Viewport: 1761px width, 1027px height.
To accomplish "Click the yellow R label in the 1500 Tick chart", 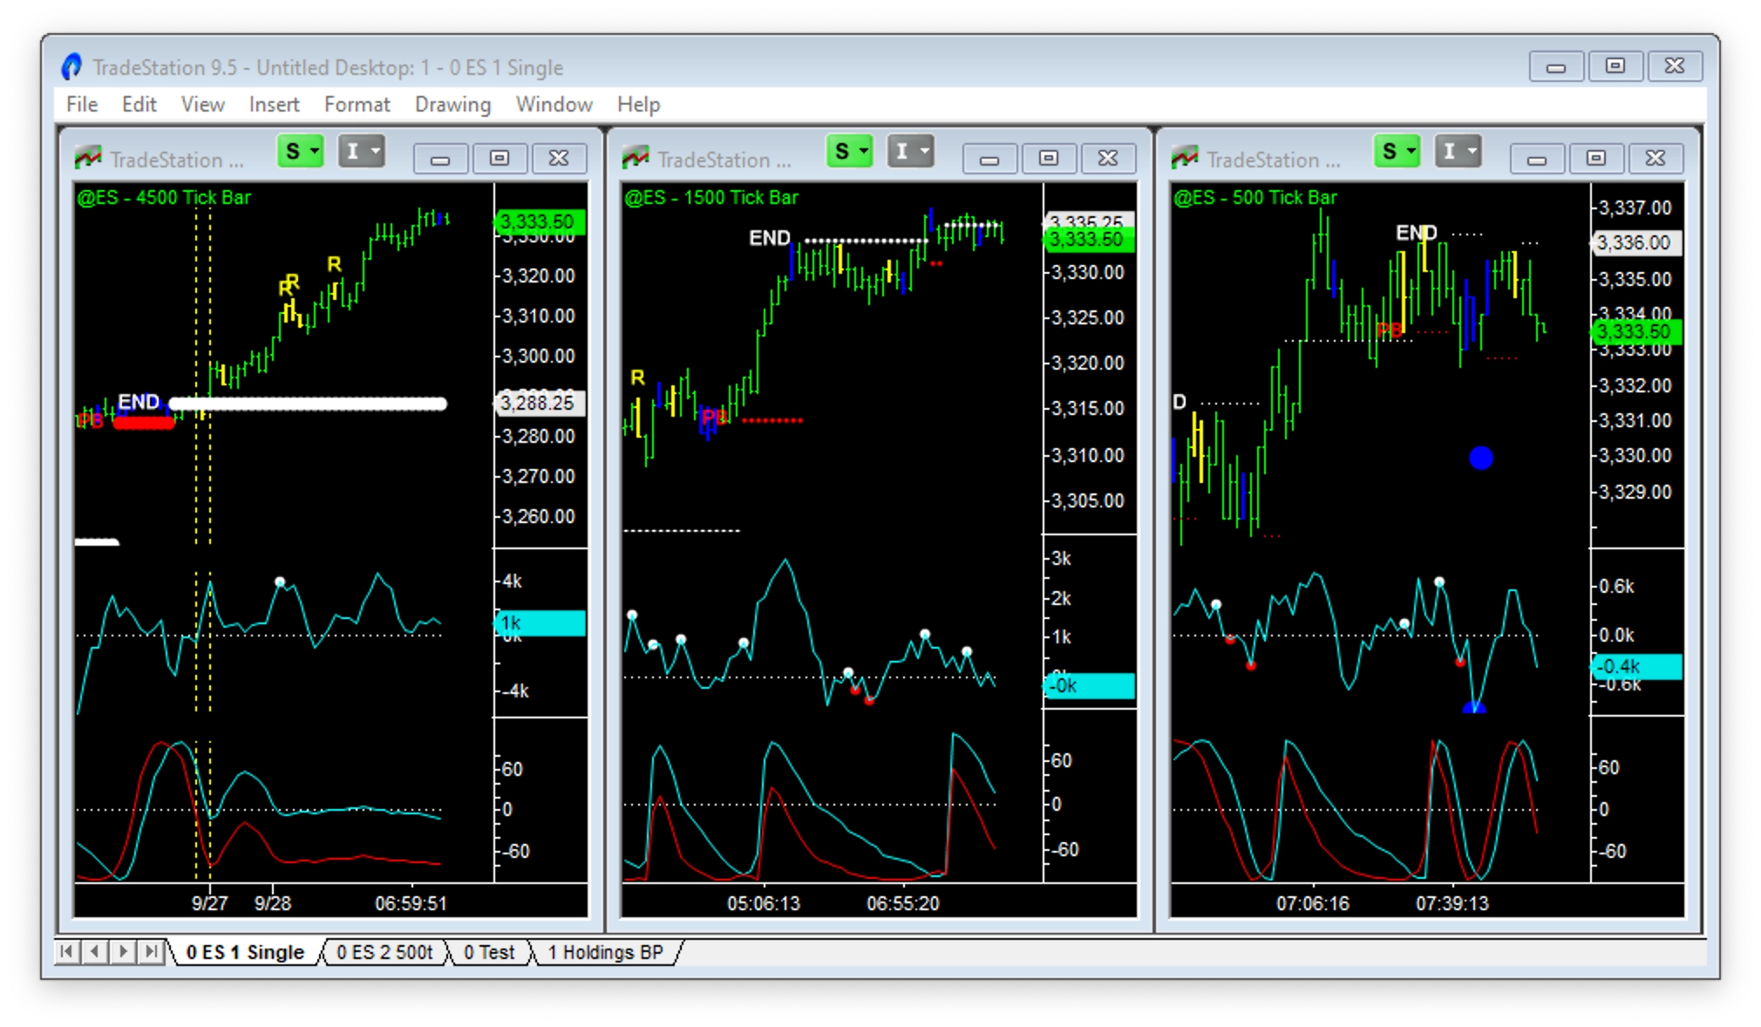I will (637, 377).
